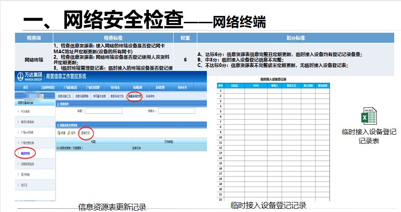Switch to the 信息设施明细 tab
This screenshot has width=401, height=212.
point(82,96)
